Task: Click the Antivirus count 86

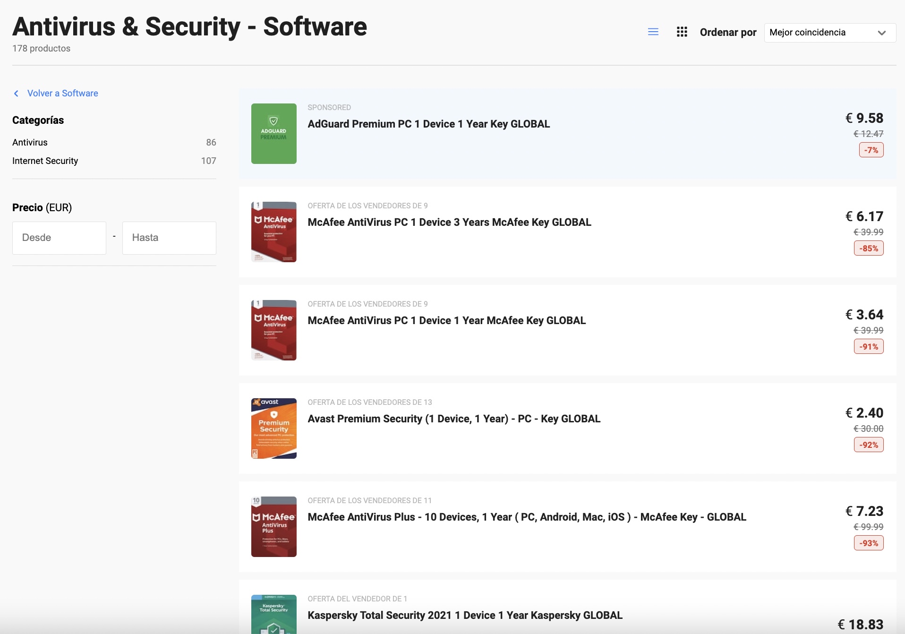Action: click(211, 143)
